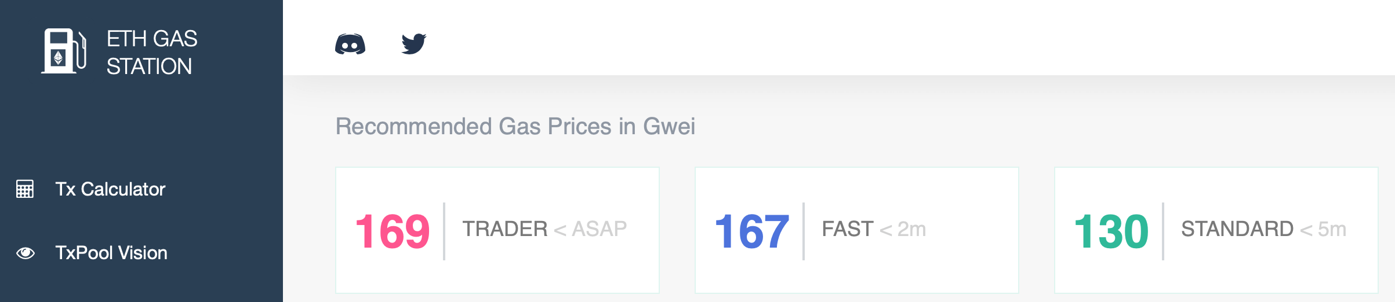Click the eye icon beside TxPool Vision
Viewport: 1395px width, 302px height.
click(26, 253)
